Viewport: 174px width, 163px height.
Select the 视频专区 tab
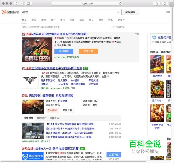pos(54,118)
